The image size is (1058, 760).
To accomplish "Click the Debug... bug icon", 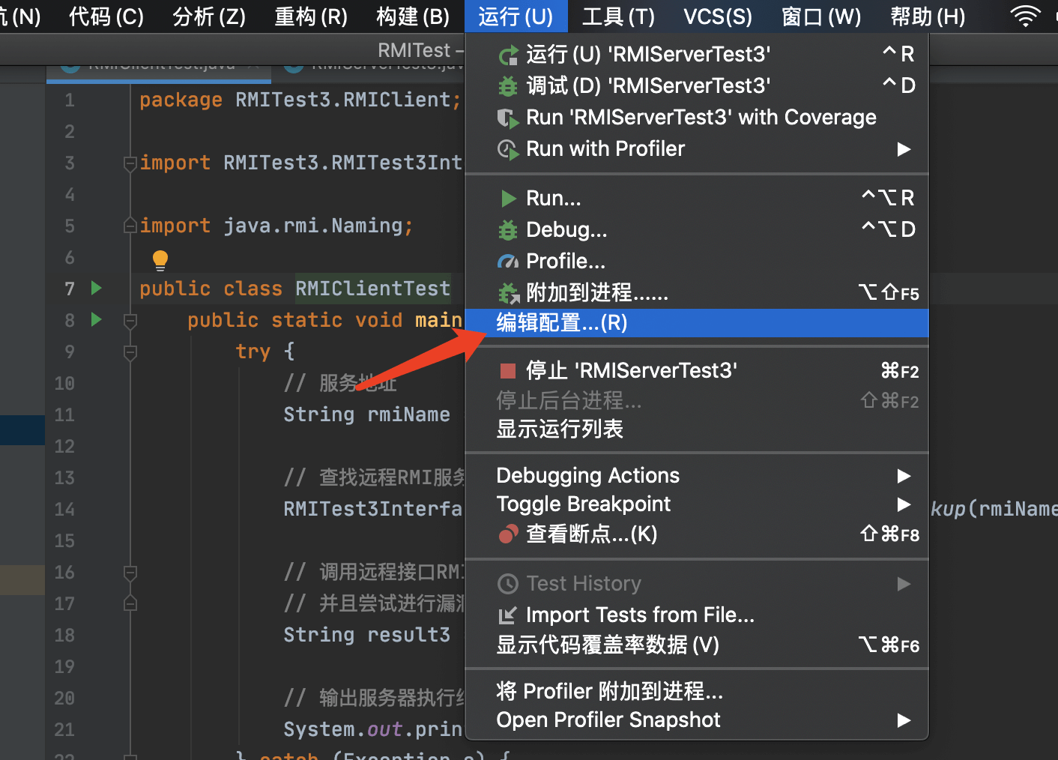I will pyautogui.click(x=508, y=230).
